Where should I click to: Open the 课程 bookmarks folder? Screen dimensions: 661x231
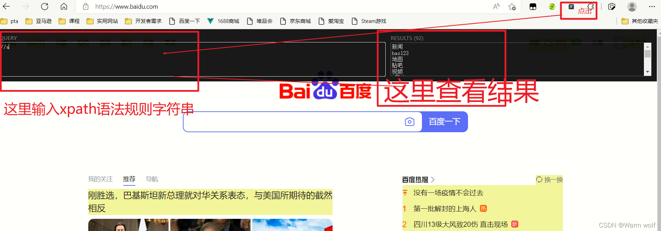[x=69, y=21]
